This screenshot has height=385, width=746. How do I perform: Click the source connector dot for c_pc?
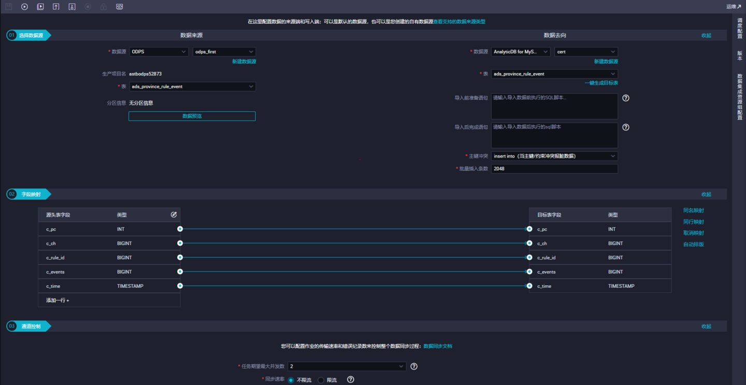click(x=180, y=229)
